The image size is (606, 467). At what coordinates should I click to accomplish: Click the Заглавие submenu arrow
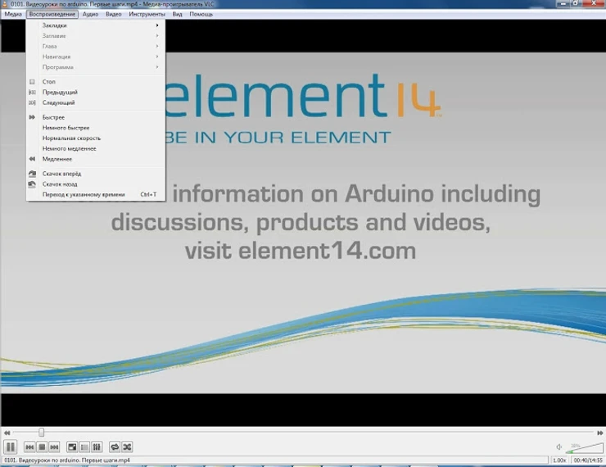click(157, 35)
